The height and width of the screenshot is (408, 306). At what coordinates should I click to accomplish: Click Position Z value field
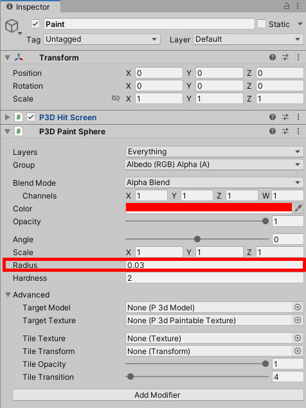(x=280, y=73)
